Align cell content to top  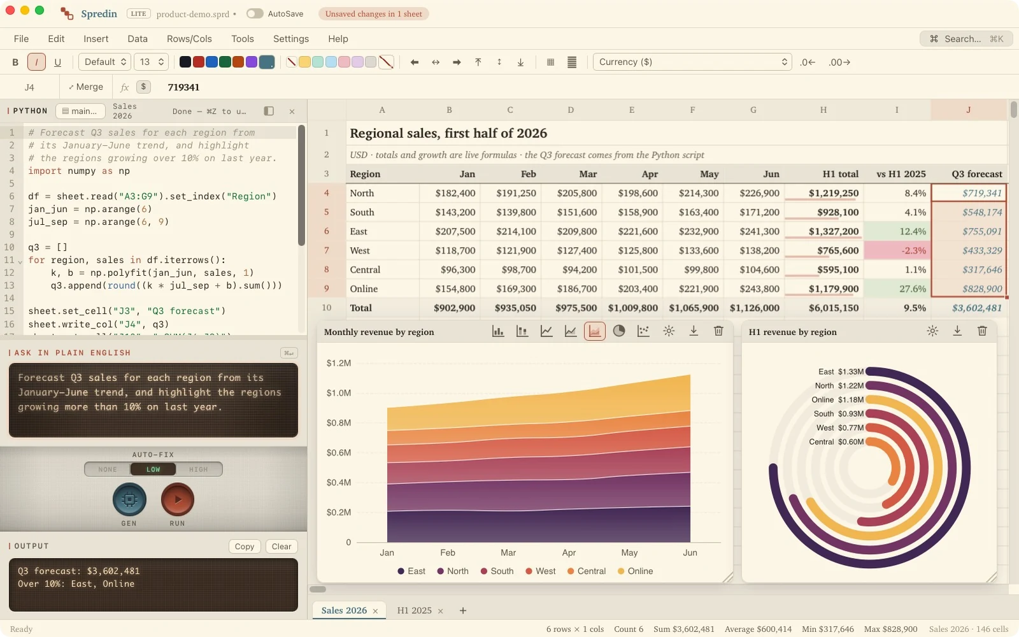point(478,62)
